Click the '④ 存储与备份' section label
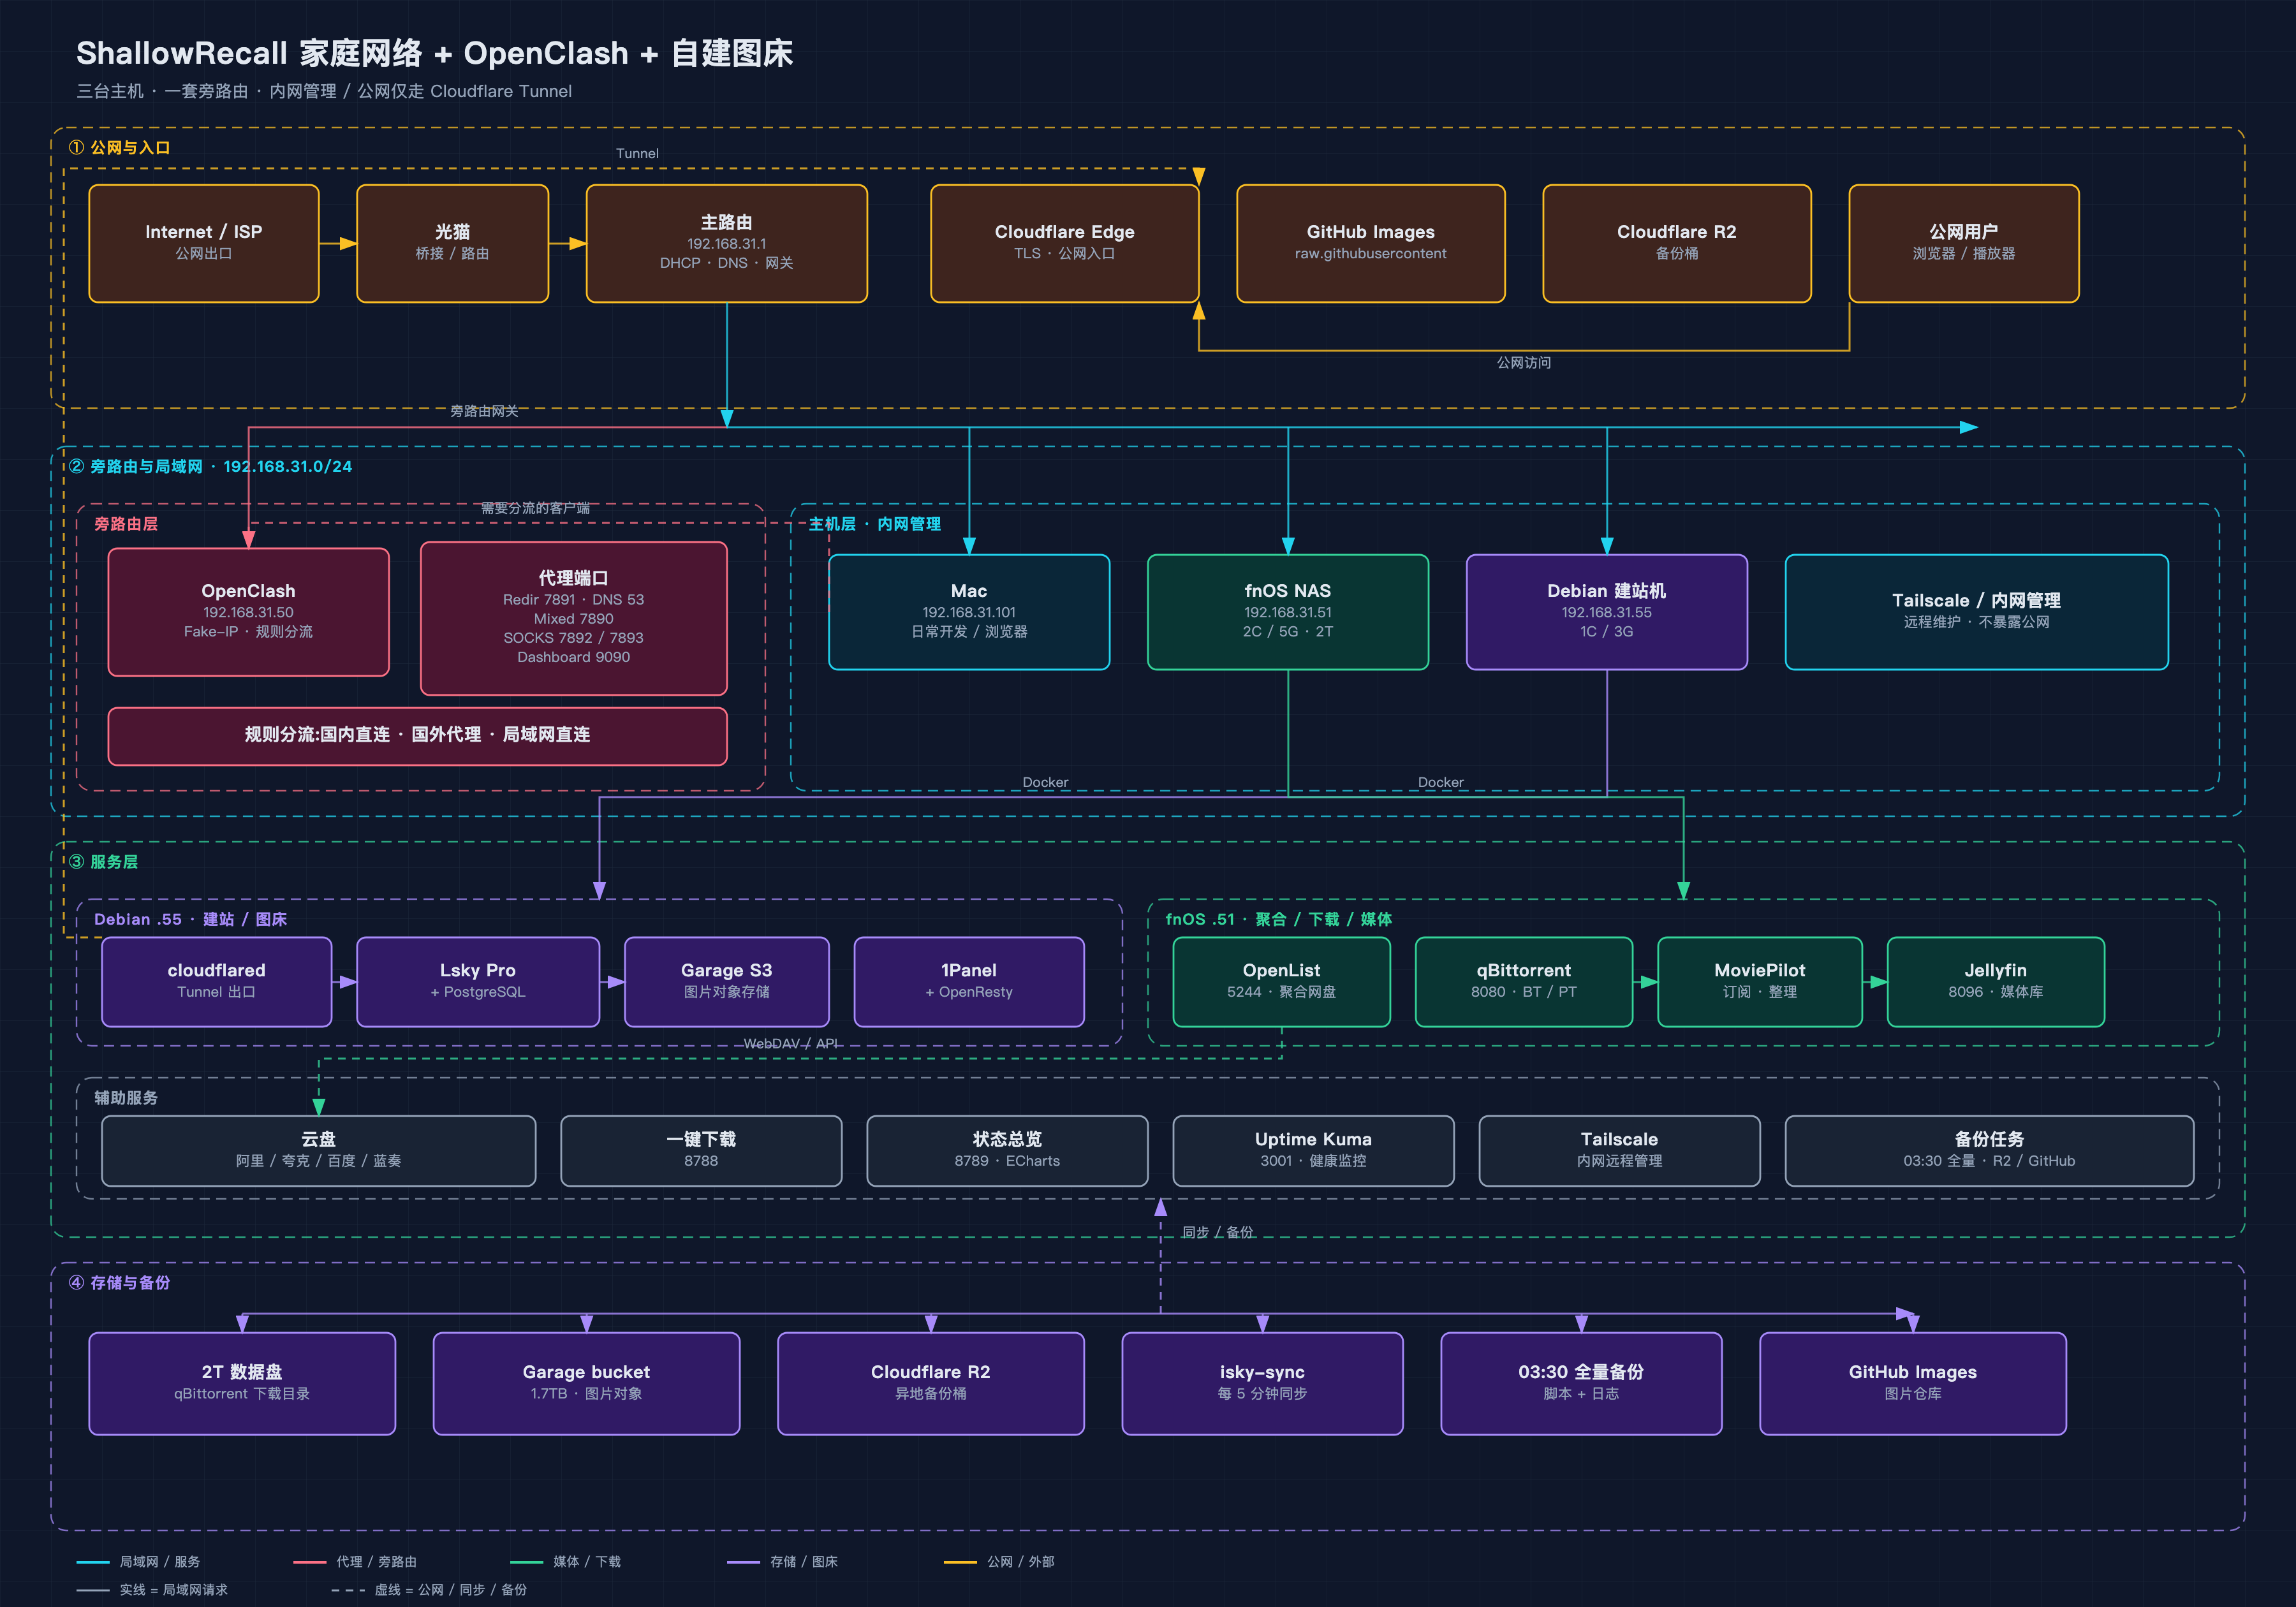The image size is (2296, 1607). (119, 1283)
